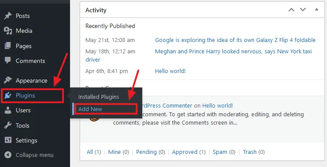
Task: Click the May 21st, 12:08 am date
Action: pos(110,40)
